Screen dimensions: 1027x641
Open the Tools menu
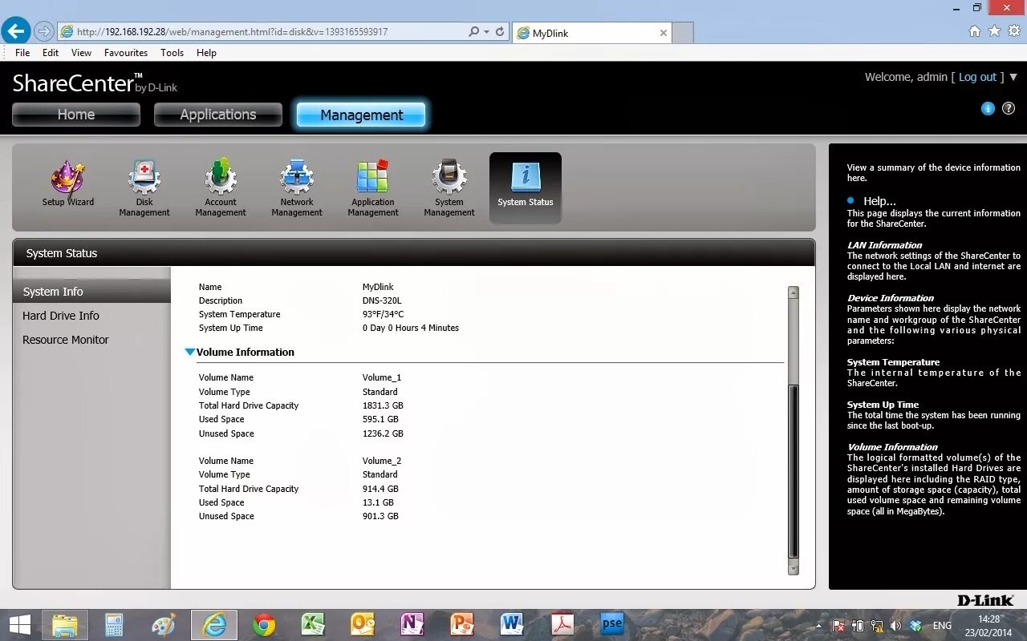click(x=172, y=53)
